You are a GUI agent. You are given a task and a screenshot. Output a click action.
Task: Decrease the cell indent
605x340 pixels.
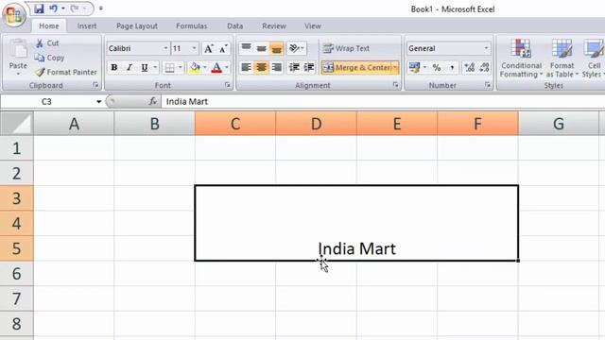pos(294,67)
